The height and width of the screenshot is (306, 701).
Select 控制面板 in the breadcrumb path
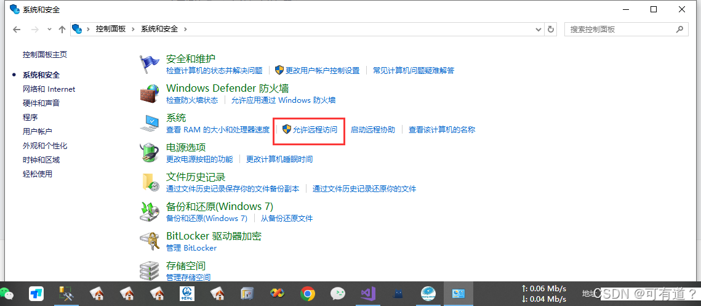(111, 29)
